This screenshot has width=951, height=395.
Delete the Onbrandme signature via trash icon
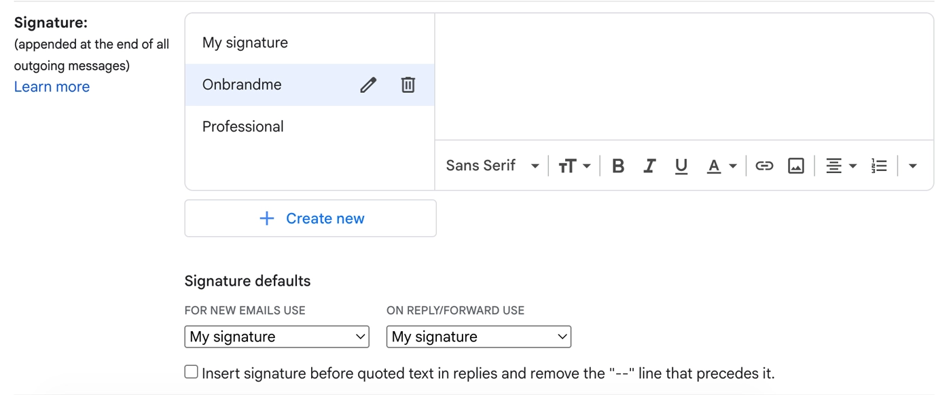408,84
